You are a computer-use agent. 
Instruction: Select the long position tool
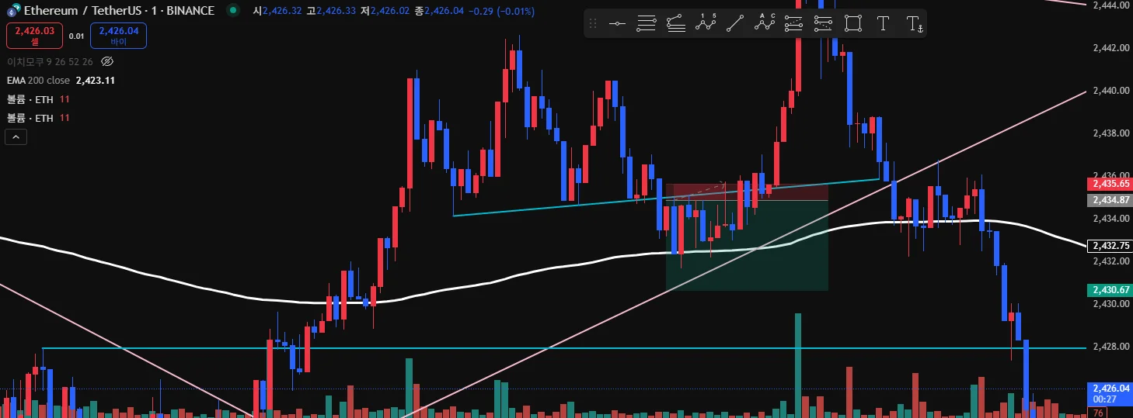(x=794, y=24)
